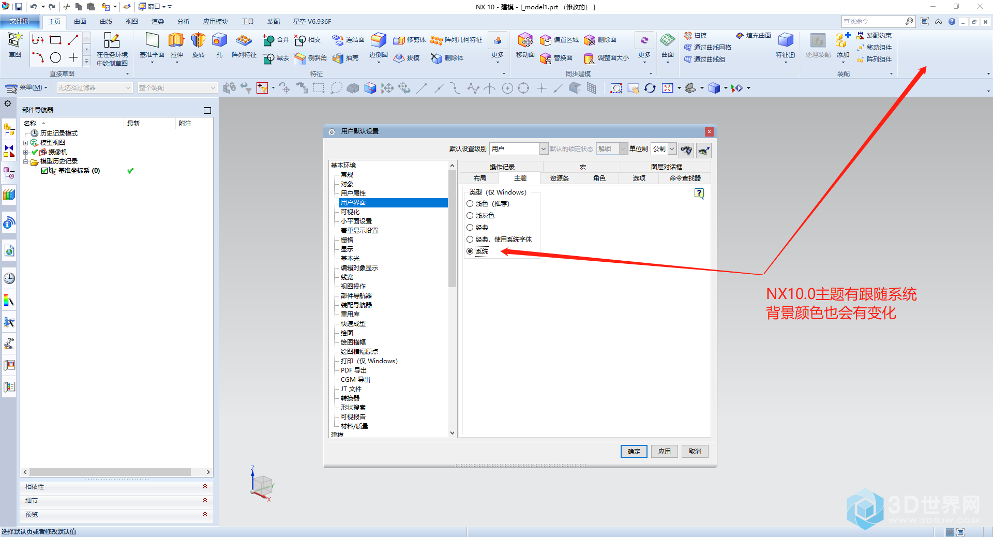
Task: Open the 文件(F) menu
Action: point(20,21)
